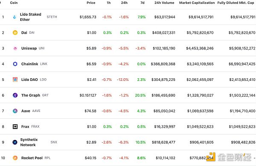The width and height of the screenshot is (256, 166).
Task: Open the Chainlink coin link
Action: (29, 64)
